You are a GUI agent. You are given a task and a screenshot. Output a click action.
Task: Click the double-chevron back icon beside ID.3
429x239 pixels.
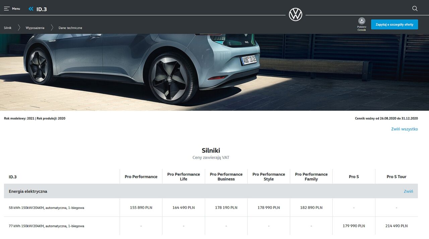click(x=31, y=9)
